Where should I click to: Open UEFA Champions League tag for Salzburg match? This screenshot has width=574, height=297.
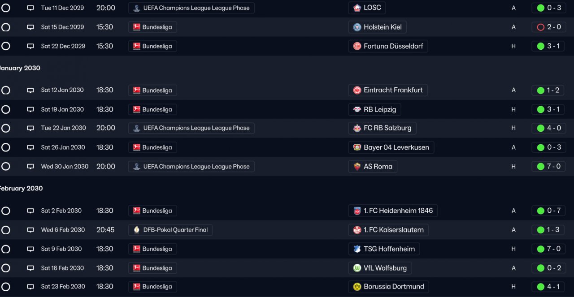191,128
